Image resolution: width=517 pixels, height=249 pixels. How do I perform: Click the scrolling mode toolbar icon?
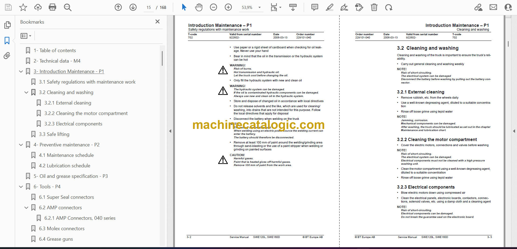(293, 7)
